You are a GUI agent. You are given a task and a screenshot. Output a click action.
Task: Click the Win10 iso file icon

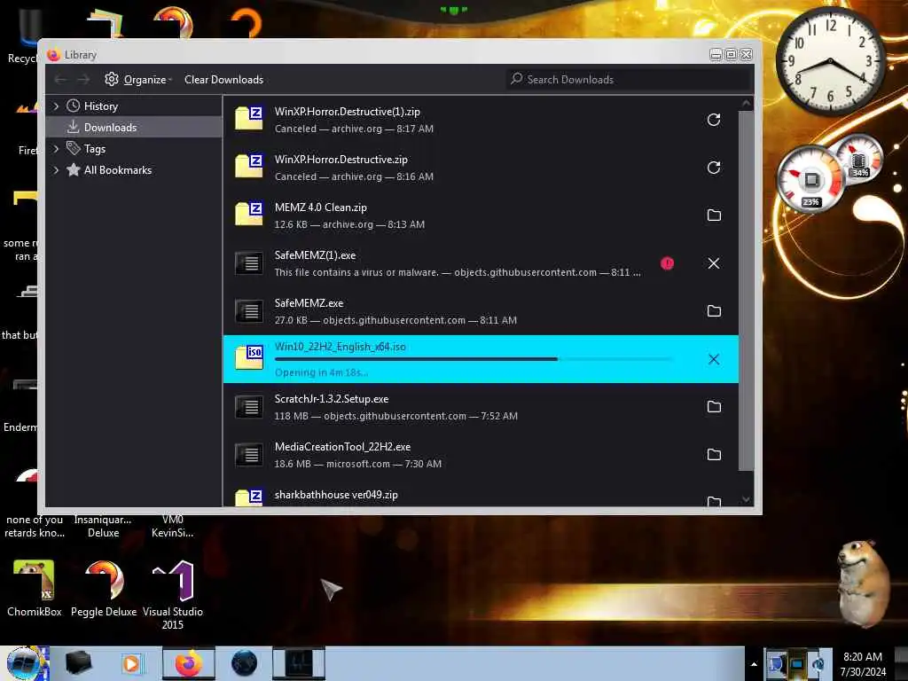[x=249, y=357]
